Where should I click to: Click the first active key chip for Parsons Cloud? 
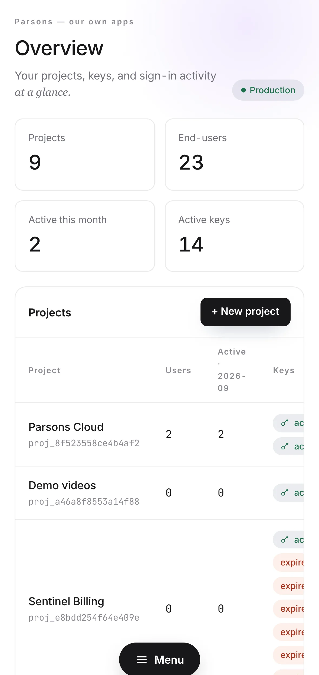point(288,423)
